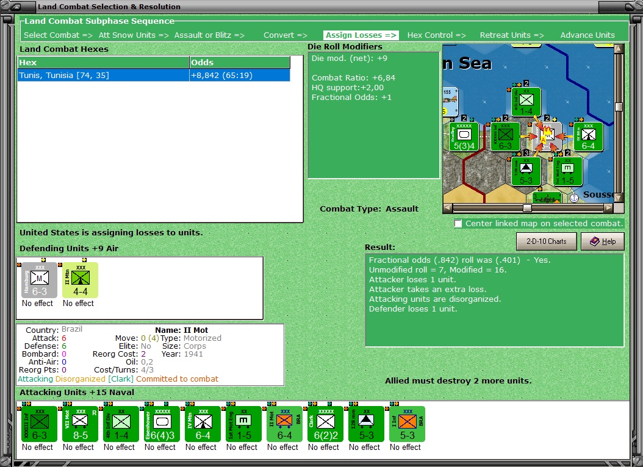Click Sousse port anchor symbol

(575, 198)
